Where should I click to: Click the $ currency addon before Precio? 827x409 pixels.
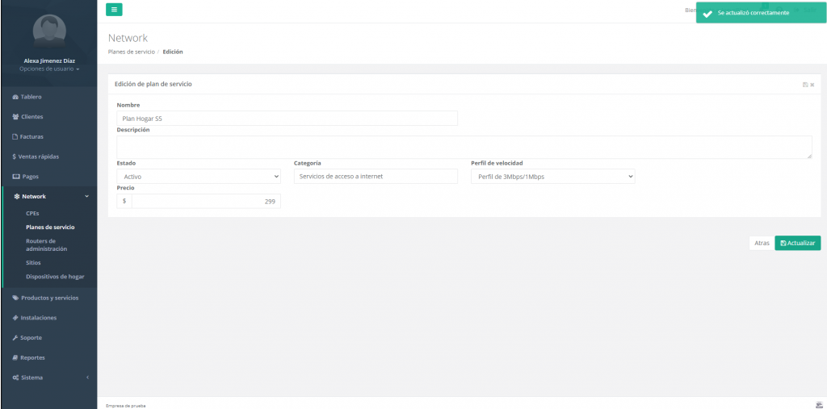click(124, 202)
